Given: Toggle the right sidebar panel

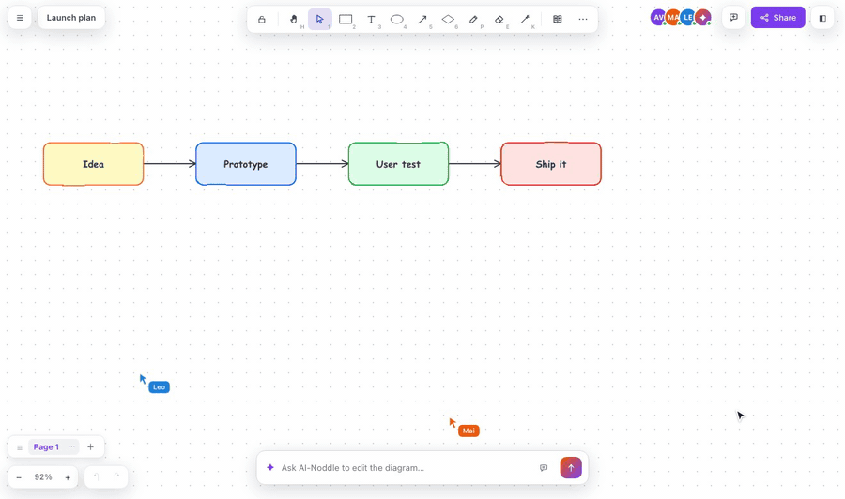Looking at the screenshot, I should coord(822,19).
